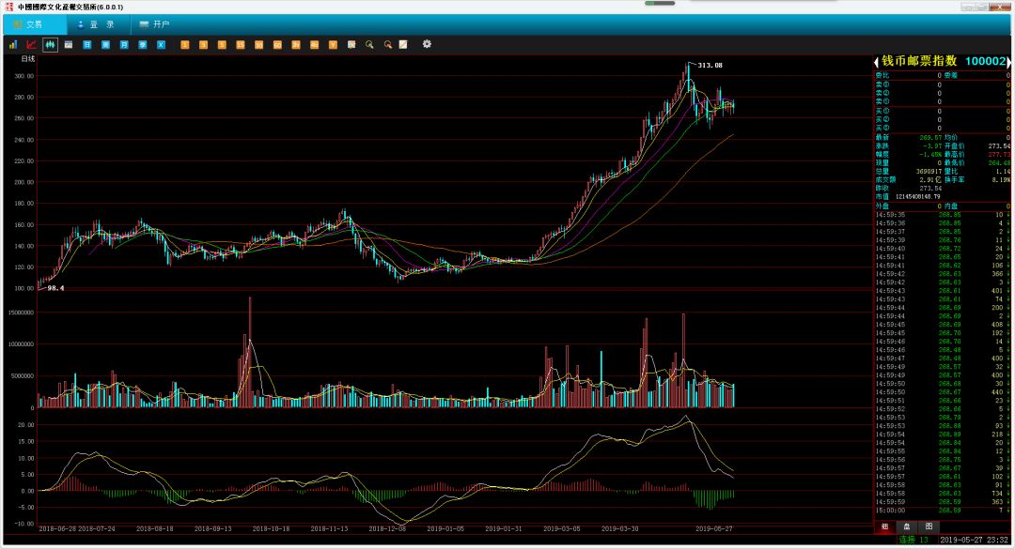The image size is (1015, 549).
Task: Click date label 2019-03-05 on time axis
Action: tap(561, 529)
